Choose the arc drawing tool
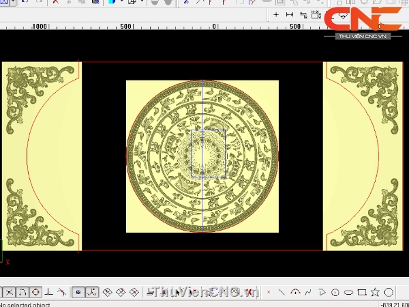 click(x=295, y=292)
